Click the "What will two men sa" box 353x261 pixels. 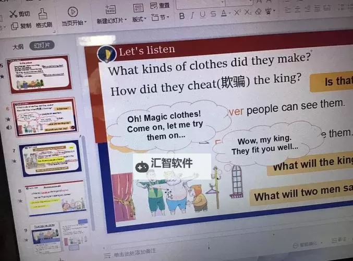[301, 193]
